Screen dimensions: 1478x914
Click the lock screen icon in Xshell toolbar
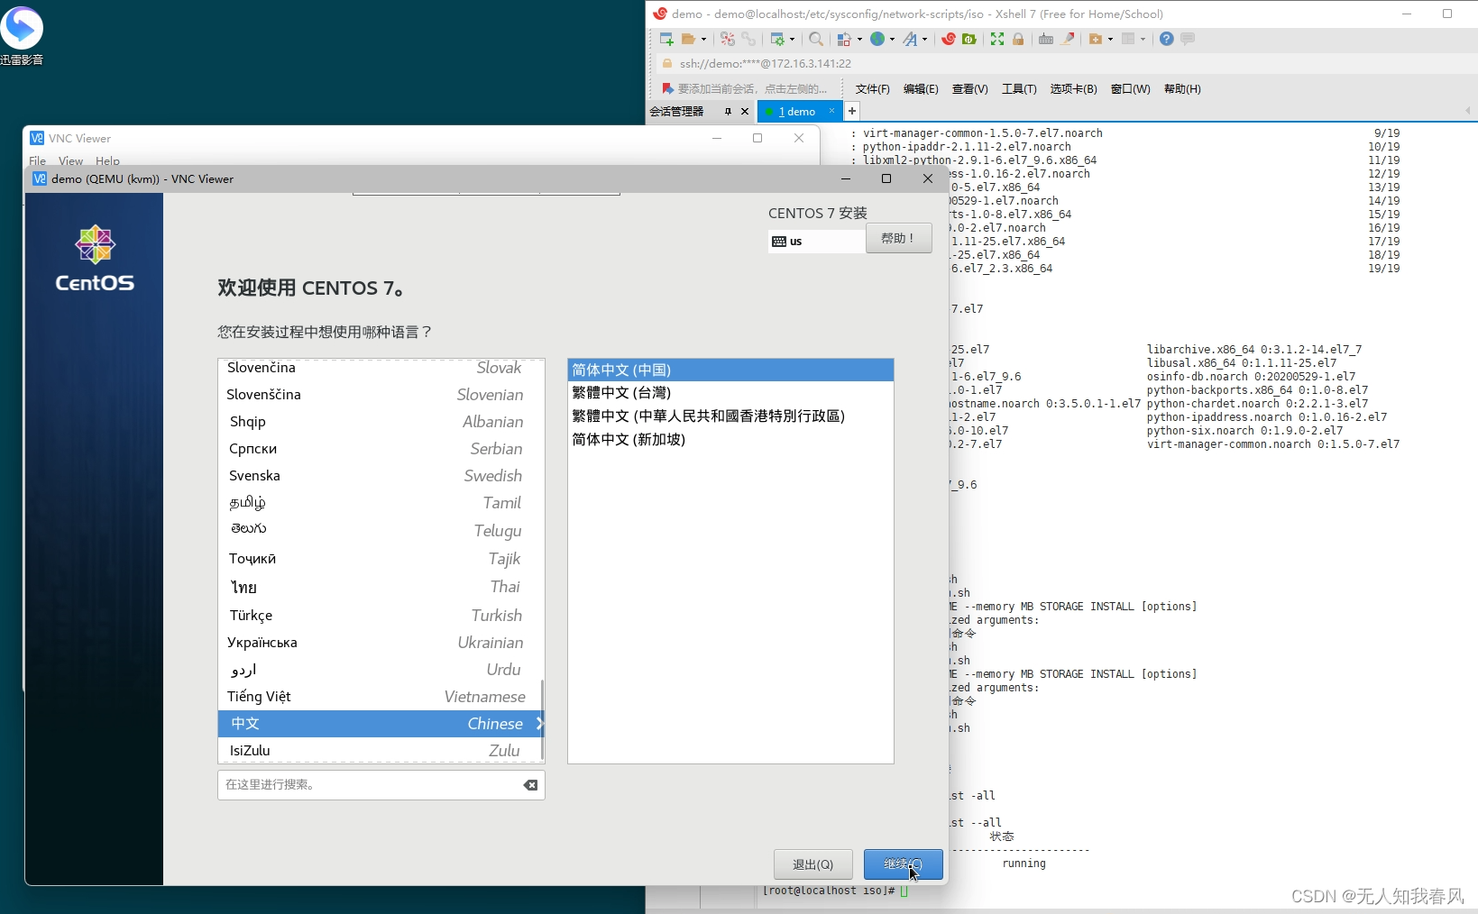[1018, 39]
